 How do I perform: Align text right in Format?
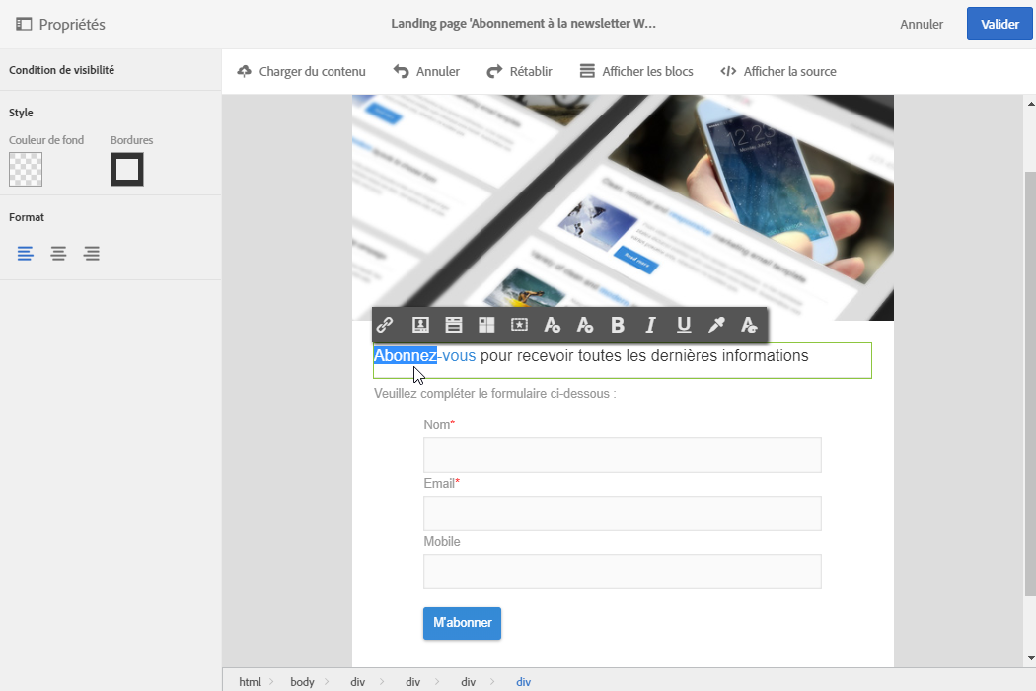pyautogui.click(x=91, y=254)
